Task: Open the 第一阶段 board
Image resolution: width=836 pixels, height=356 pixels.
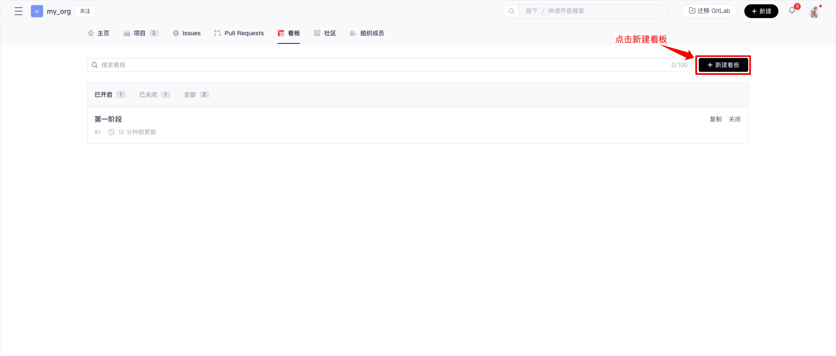Action: coord(108,119)
